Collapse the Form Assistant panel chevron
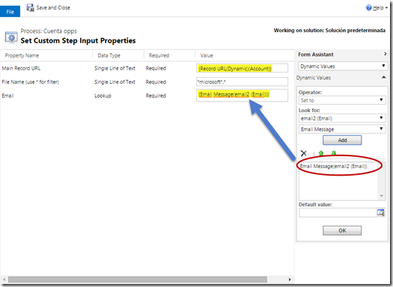 pyautogui.click(x=386, y=54)
